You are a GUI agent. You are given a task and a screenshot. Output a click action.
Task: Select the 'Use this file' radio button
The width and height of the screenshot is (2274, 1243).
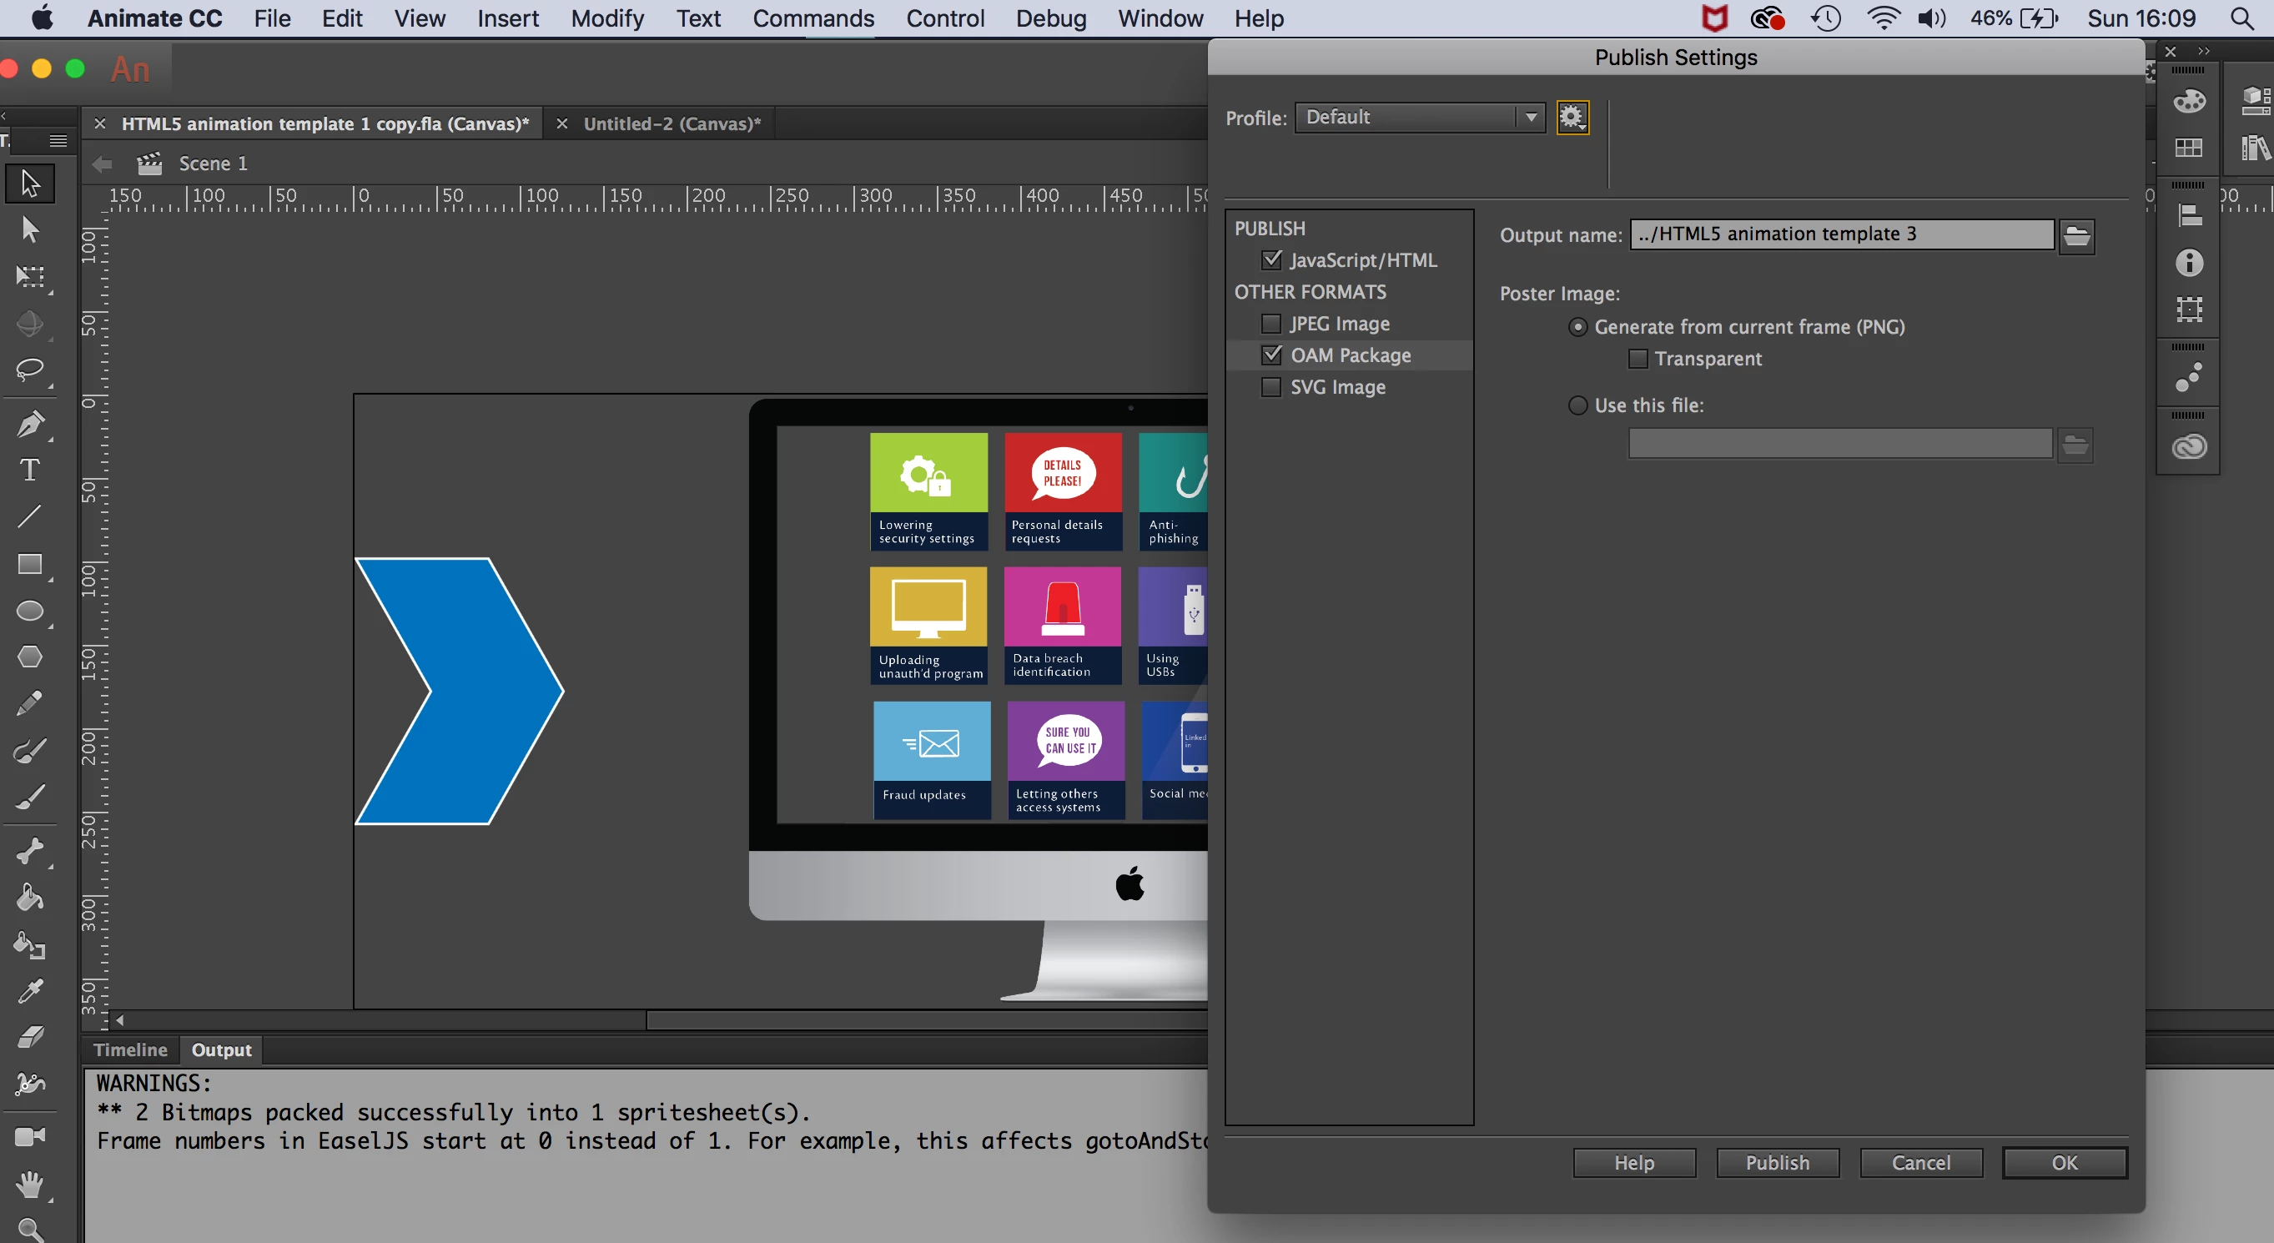[1577, 405]
